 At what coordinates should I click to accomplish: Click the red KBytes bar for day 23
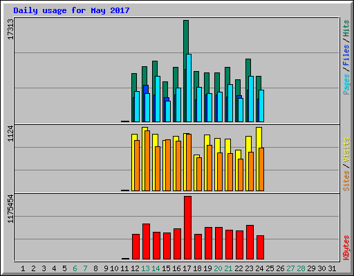(x=250, y=242)
